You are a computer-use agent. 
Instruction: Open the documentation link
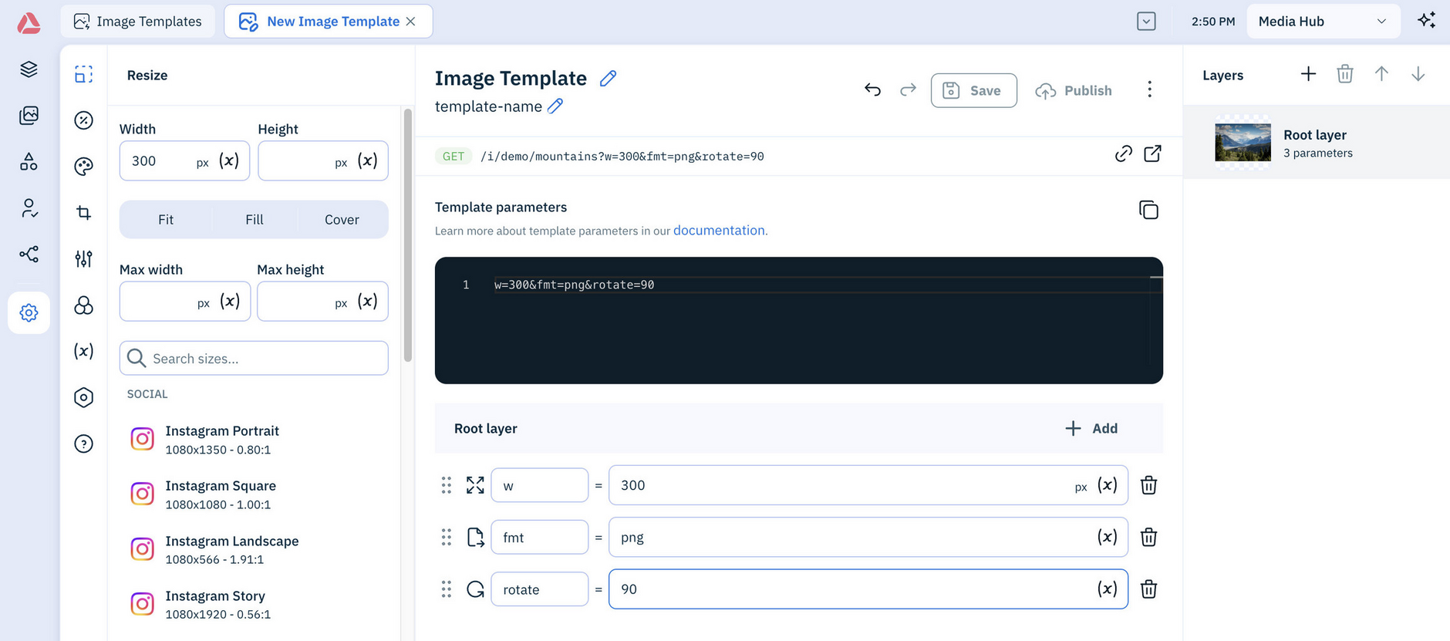[719, 230]
